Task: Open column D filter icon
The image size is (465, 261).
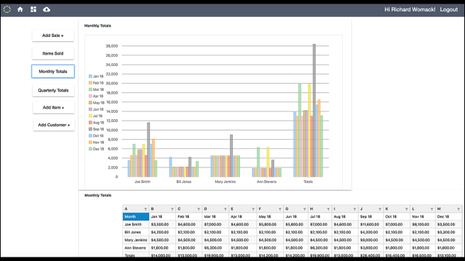Action: pyautogui.click(x=225, y=209)
